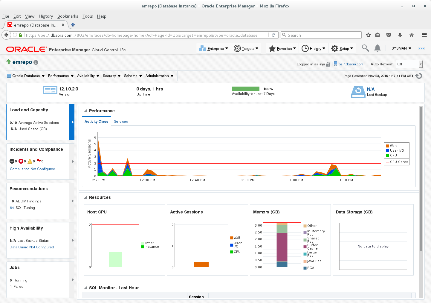Open the Auto Refresh combo box
This screenshot has height=303, width=431.
tap(409, 64)
